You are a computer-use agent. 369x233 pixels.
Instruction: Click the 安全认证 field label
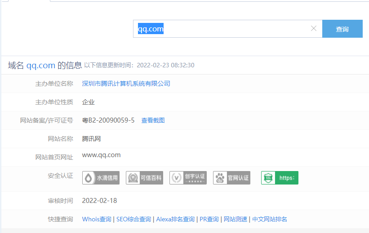pos(61,176)
